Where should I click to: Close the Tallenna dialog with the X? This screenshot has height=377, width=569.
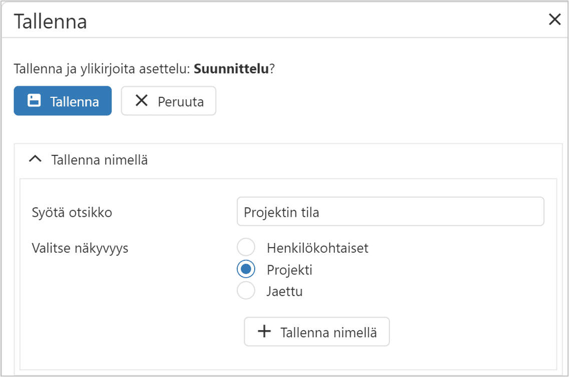click(554, 20)
